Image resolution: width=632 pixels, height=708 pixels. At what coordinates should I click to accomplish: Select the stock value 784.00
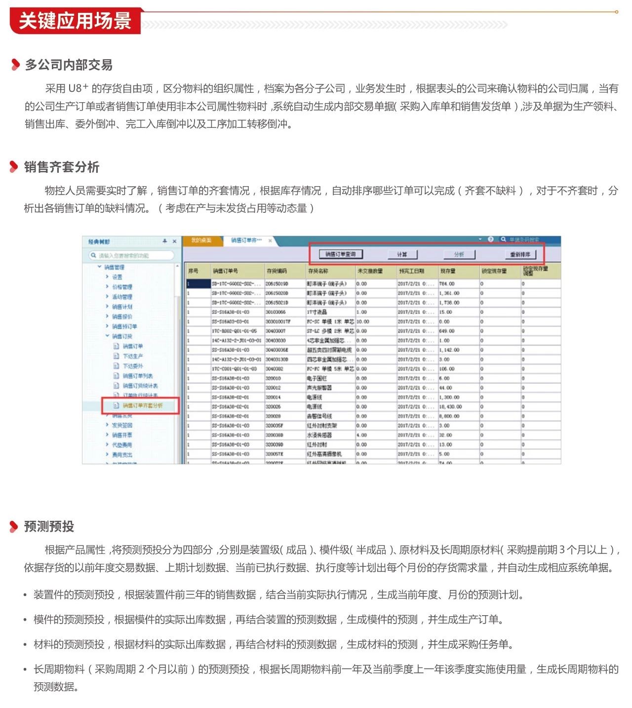pyautogui.click(x=458, y=284)
